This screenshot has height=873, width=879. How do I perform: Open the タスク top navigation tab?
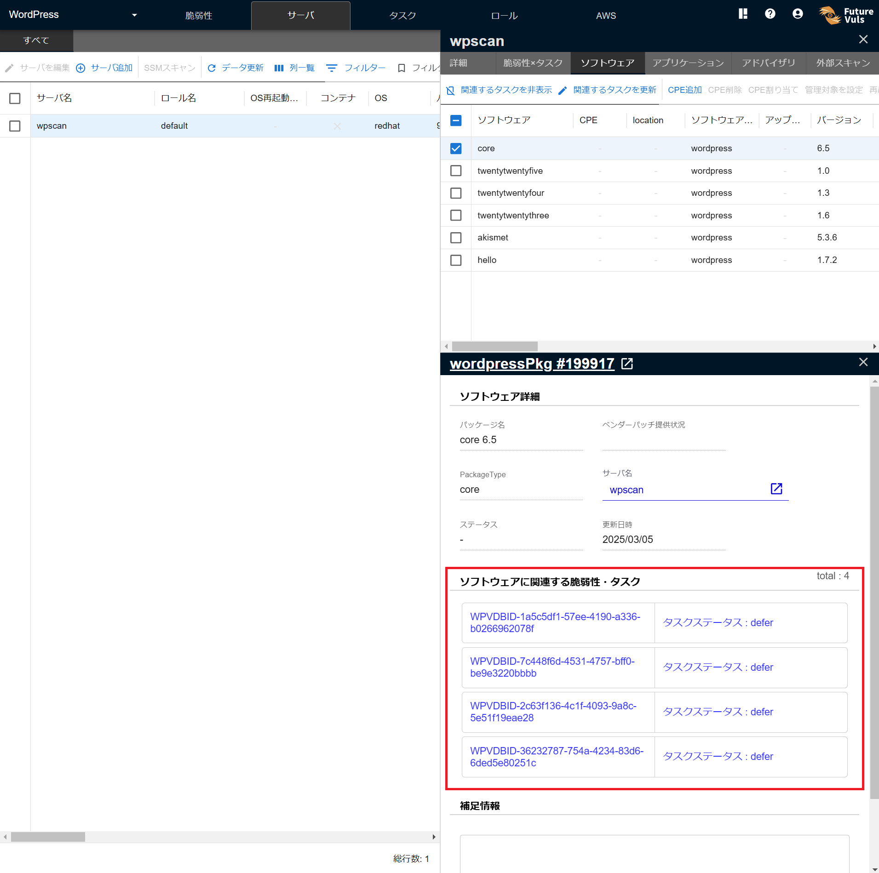pyautogui.click(x=402, y=16)
